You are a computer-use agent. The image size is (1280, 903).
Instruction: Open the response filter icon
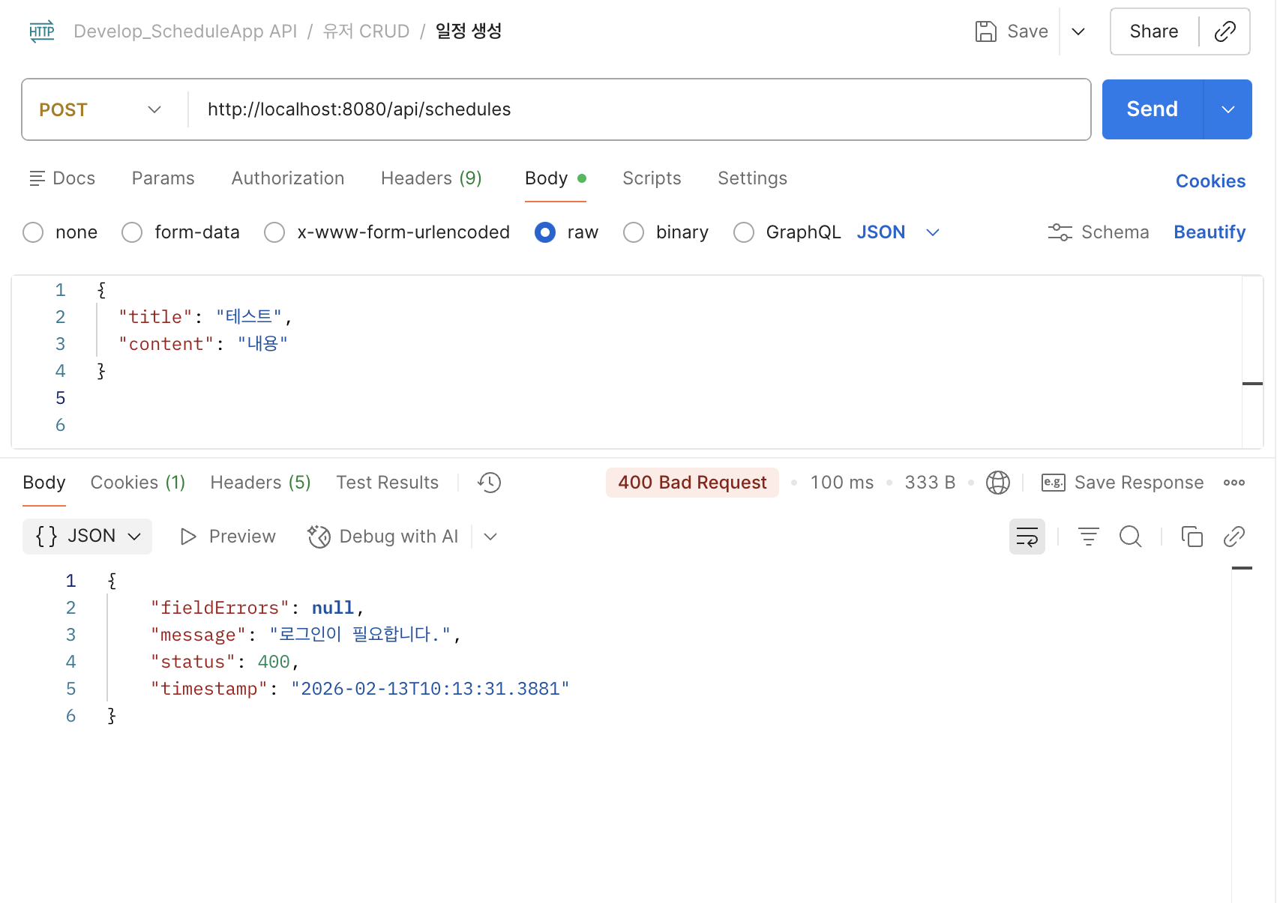pyautogui.click(x=1088, y=537)
